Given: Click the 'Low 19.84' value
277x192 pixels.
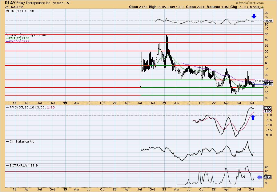Looking at the screenshot, I should (x=176, y=7).
